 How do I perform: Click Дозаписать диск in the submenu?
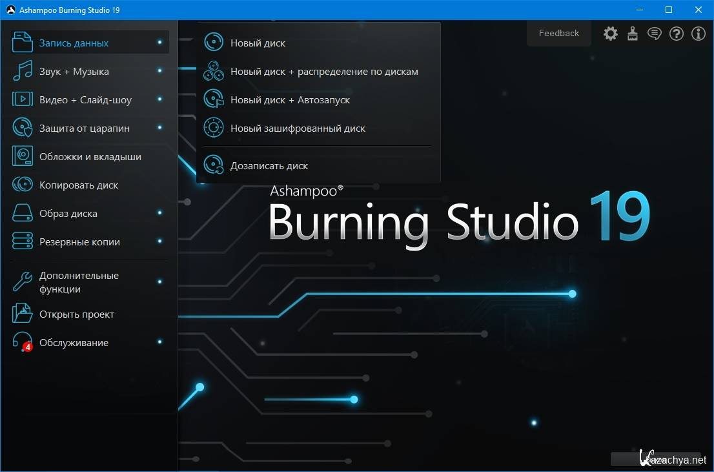tap(269, 166)
